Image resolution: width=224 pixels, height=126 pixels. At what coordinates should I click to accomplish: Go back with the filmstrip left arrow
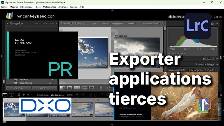click(24, 95)
